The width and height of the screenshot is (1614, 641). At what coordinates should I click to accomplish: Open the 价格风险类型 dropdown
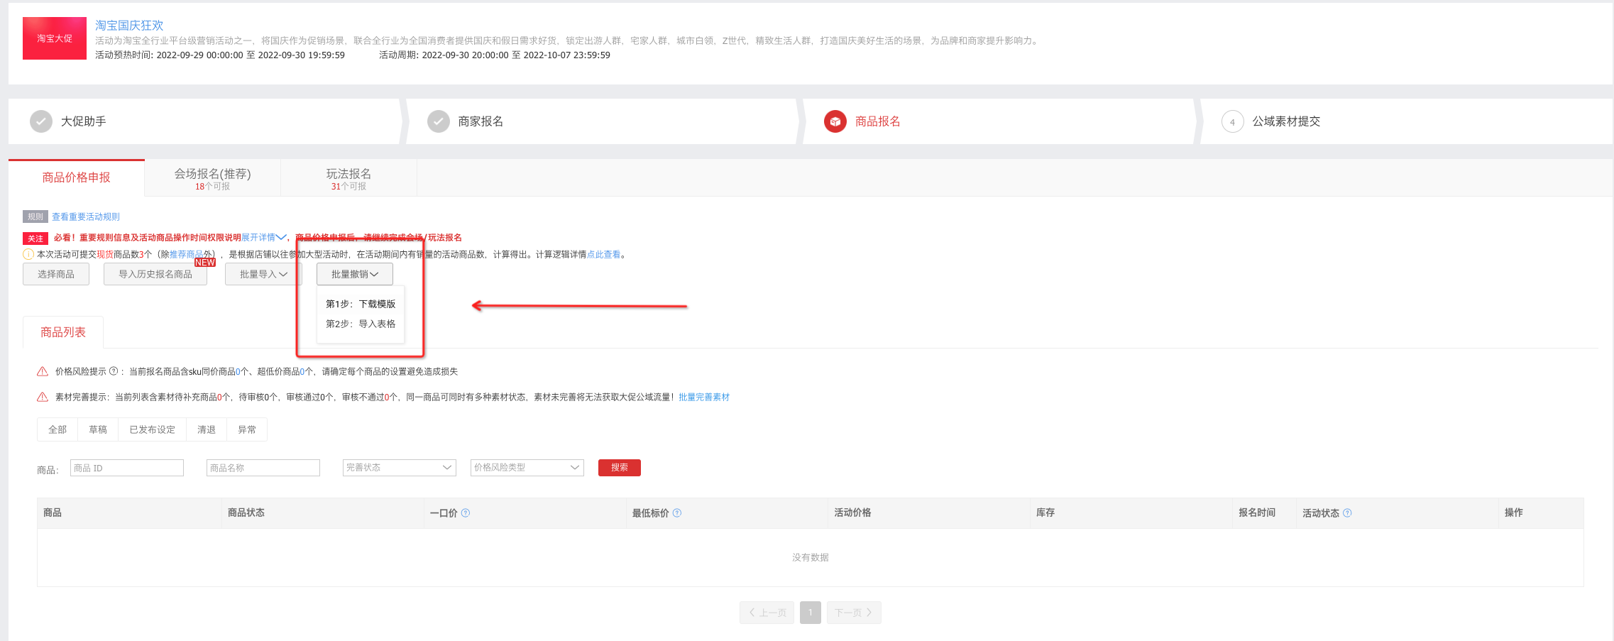[527, 467]
